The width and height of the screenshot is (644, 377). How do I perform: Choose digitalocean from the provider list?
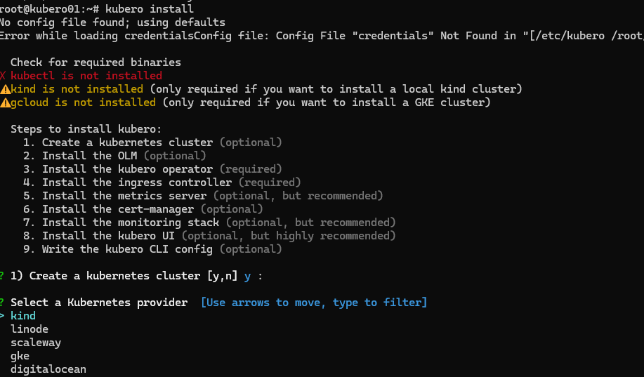[48, 369]
